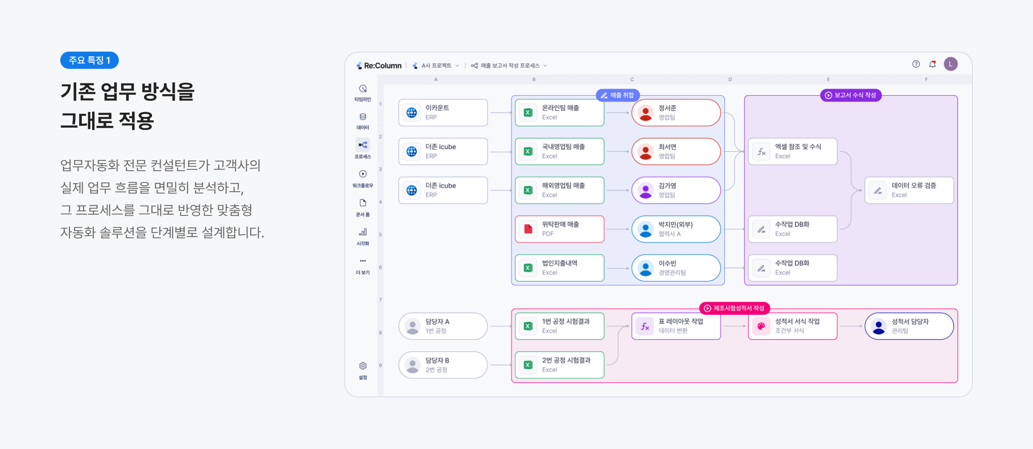Open the 시각화 chart sidebar icon
1033x449 pixels.
click(x=363, y=233)
